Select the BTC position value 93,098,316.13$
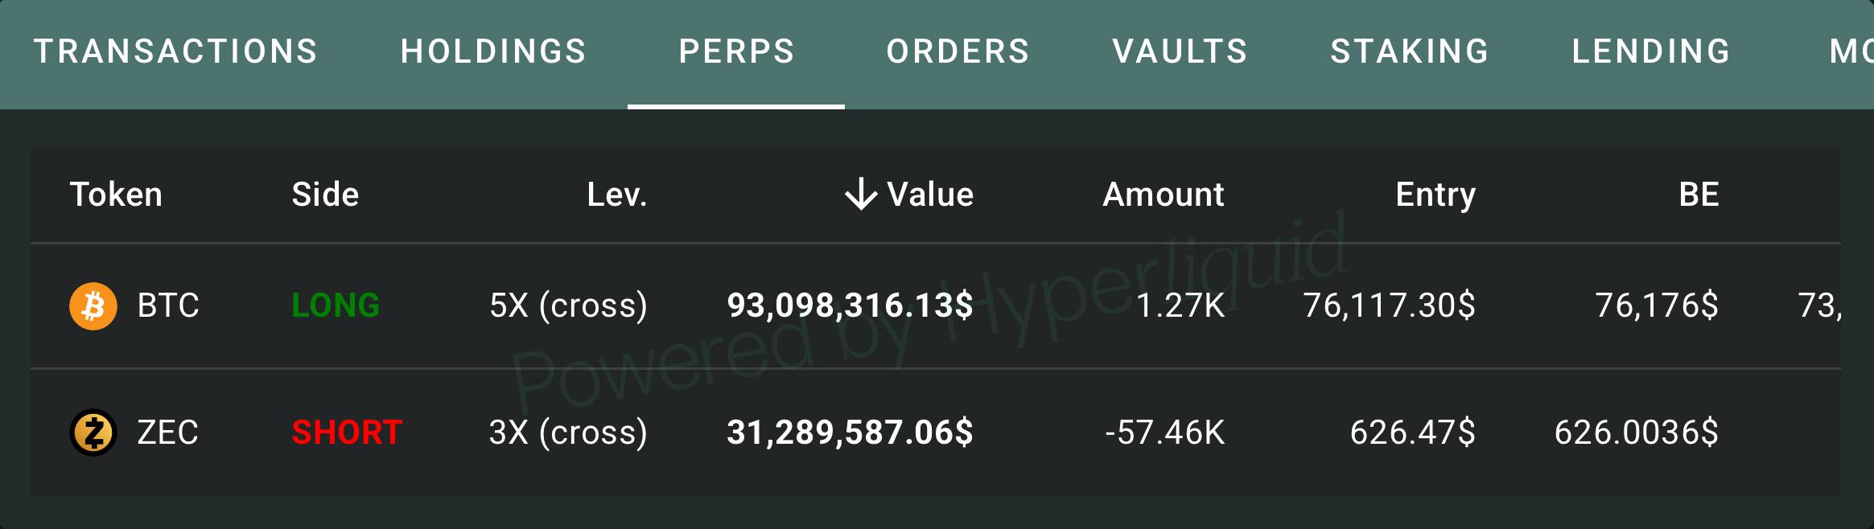 point(851,306)
